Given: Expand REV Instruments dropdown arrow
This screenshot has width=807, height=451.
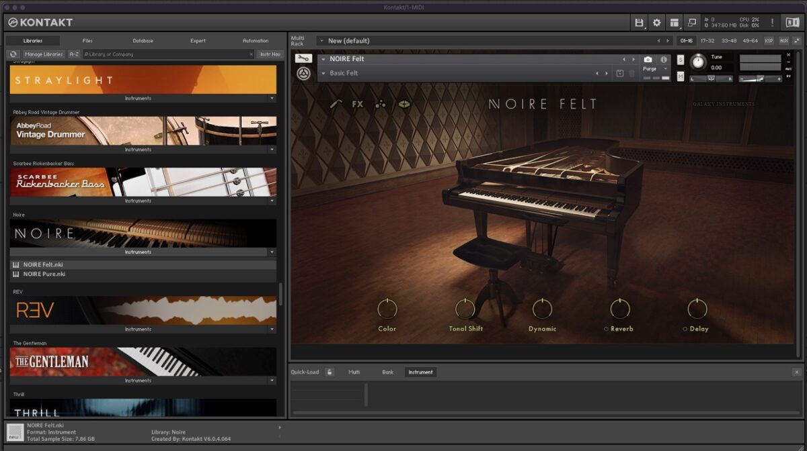Looking at the screenshot, I should pos(272,330).
